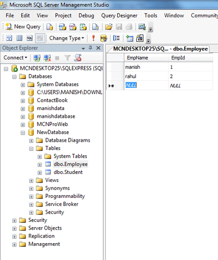Select the Service Broker folder
This screenshot has height=260, width=218.
[62, 204]
